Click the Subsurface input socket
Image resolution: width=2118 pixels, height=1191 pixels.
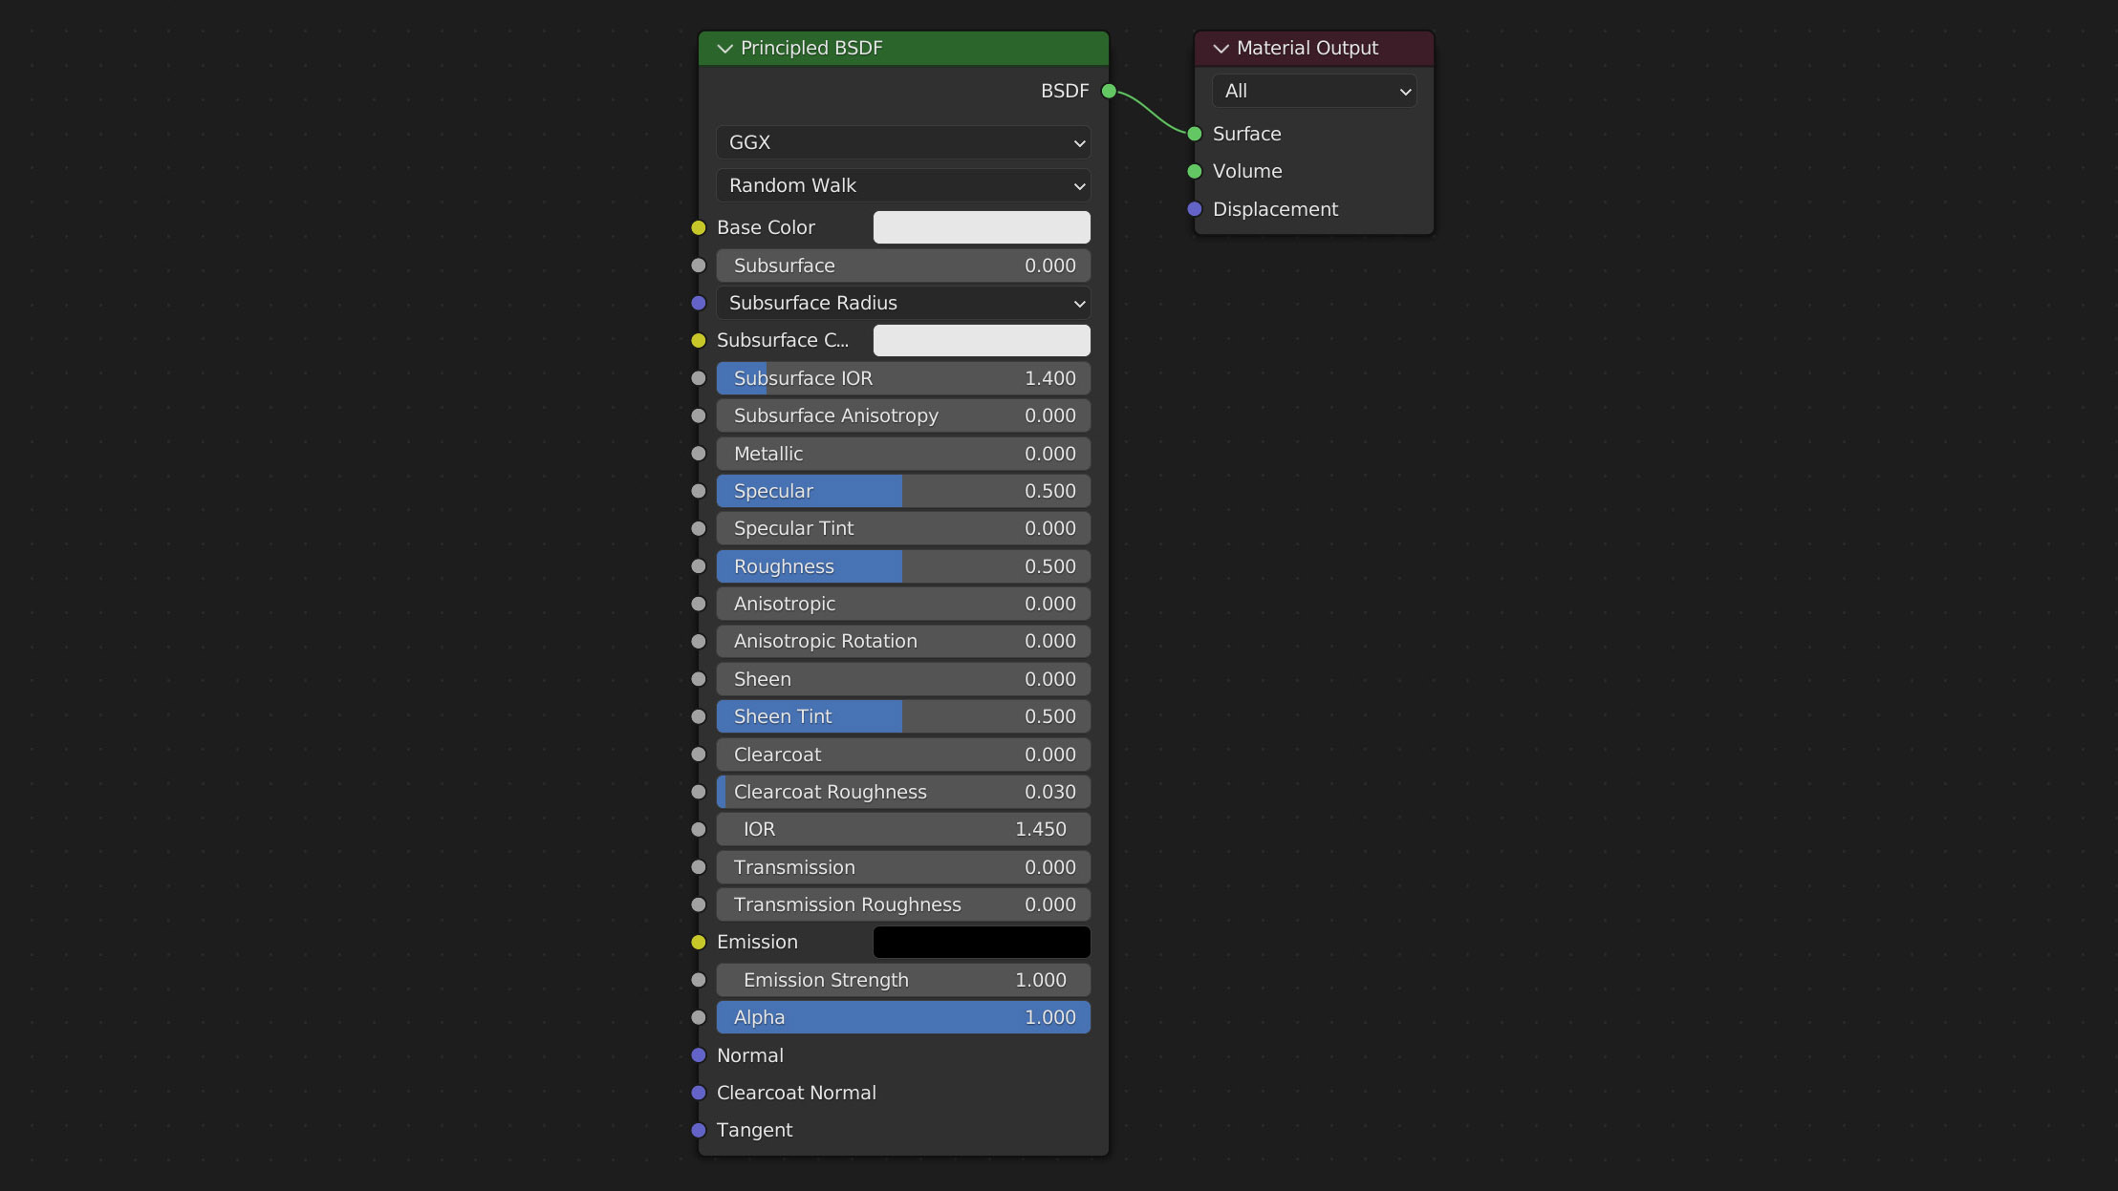point(699,266)
